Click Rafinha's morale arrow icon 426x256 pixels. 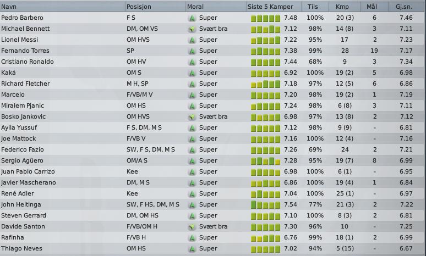click(192, 238)
